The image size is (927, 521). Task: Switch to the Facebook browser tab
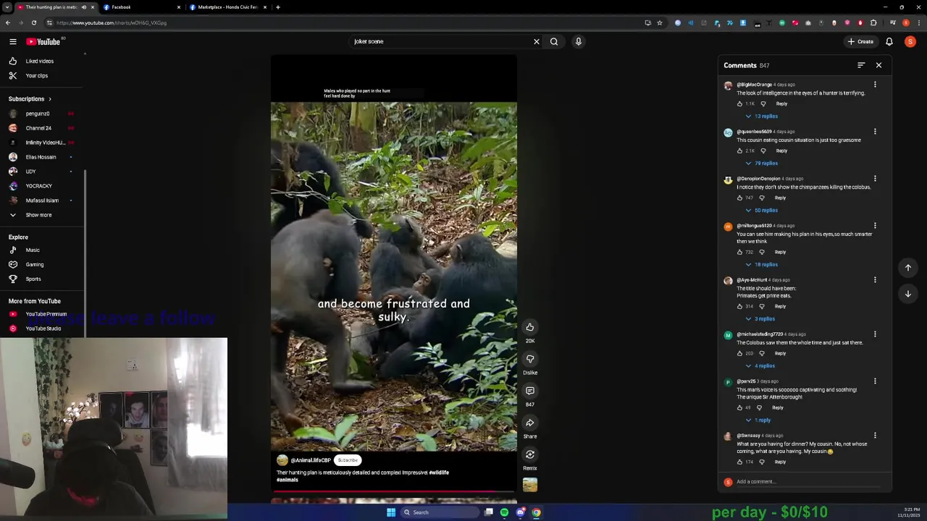pos(141,7)
